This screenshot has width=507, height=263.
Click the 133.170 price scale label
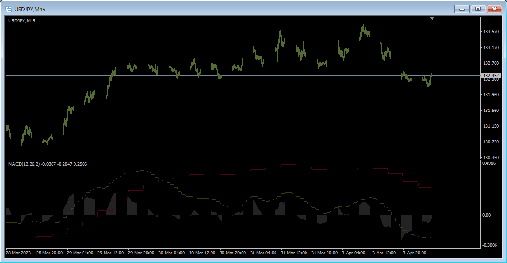click(491, 48)
